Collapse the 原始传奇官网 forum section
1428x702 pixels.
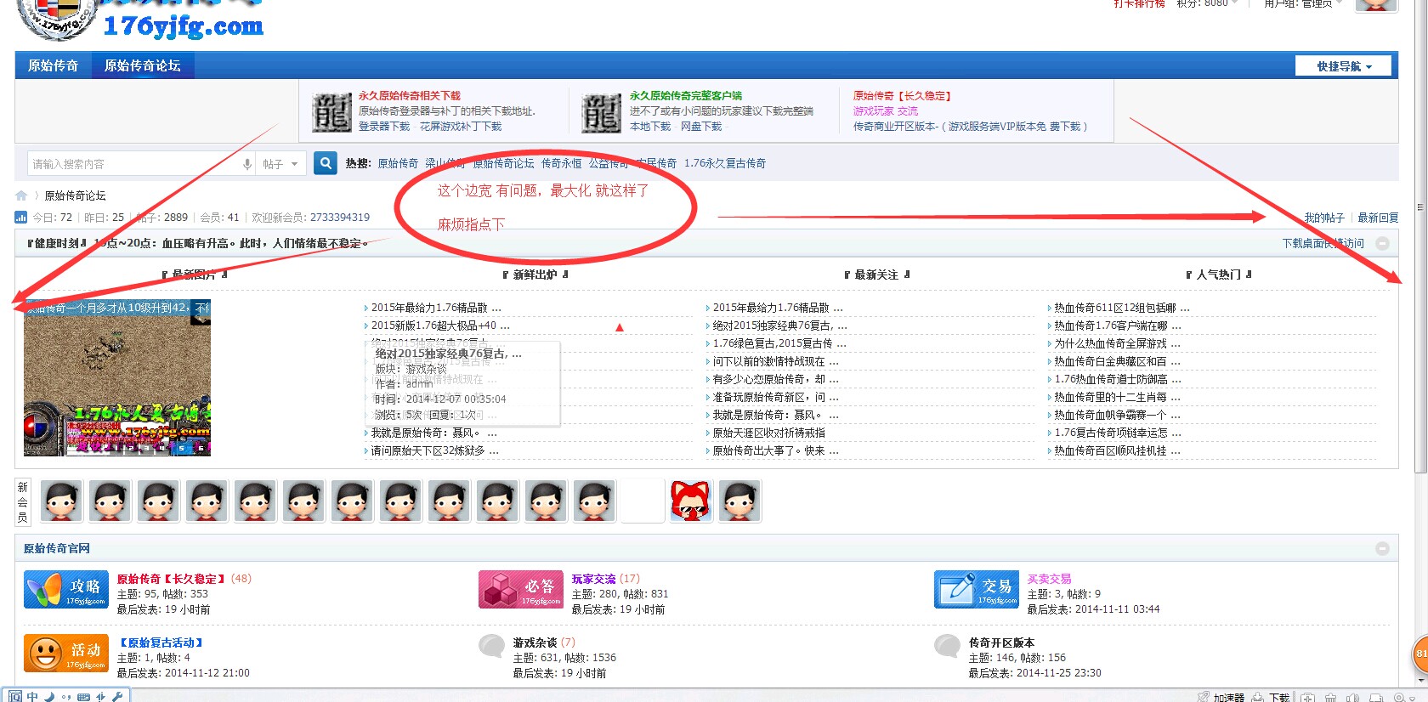pos(1382,549)
